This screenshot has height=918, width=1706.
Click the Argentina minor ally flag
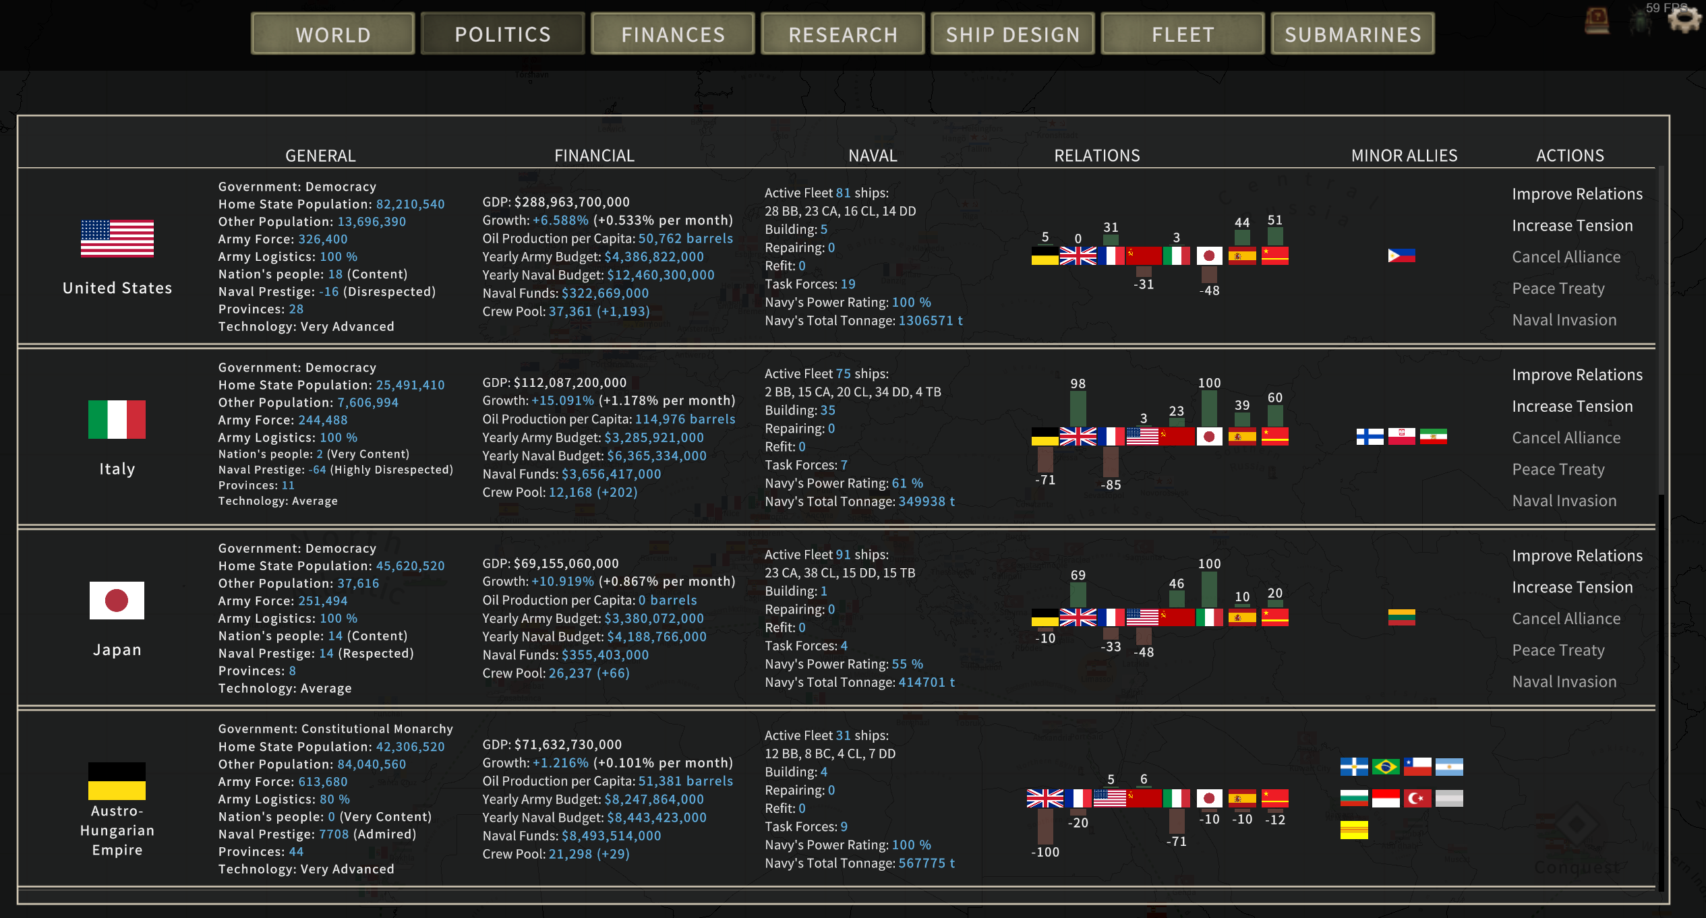click(1449, 767)
